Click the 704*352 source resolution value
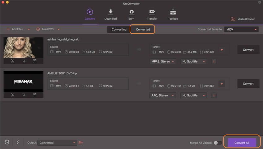The height and width of the screenshot is (149, 263). point(107,86)
